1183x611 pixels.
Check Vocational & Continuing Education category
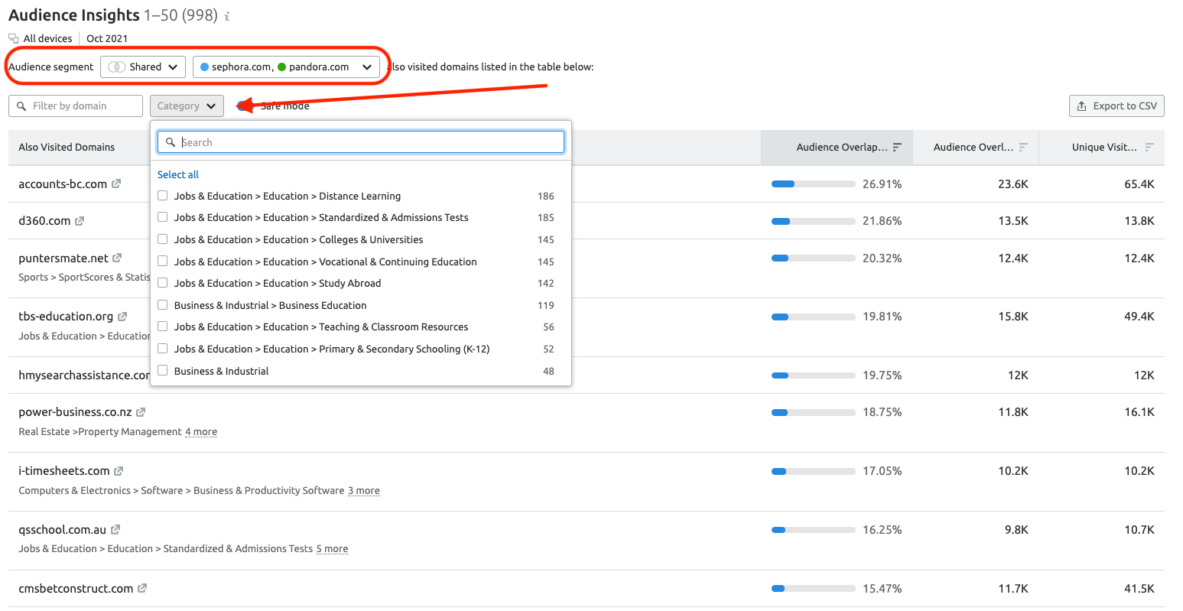point(162,262)
